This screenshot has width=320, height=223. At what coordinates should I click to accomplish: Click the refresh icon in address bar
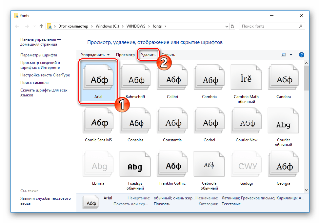[233, 26]
